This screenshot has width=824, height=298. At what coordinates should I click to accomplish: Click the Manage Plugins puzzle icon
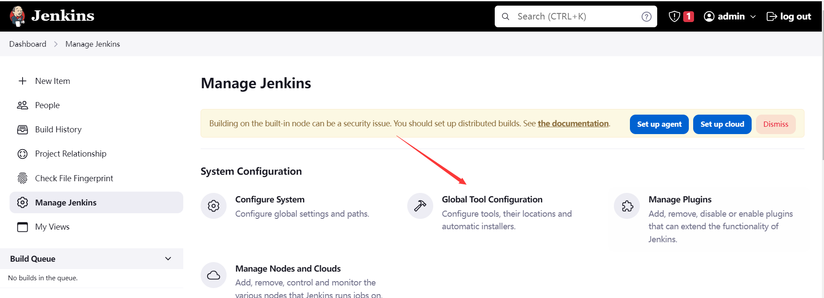pyautogui.click(x=627, y=206)
